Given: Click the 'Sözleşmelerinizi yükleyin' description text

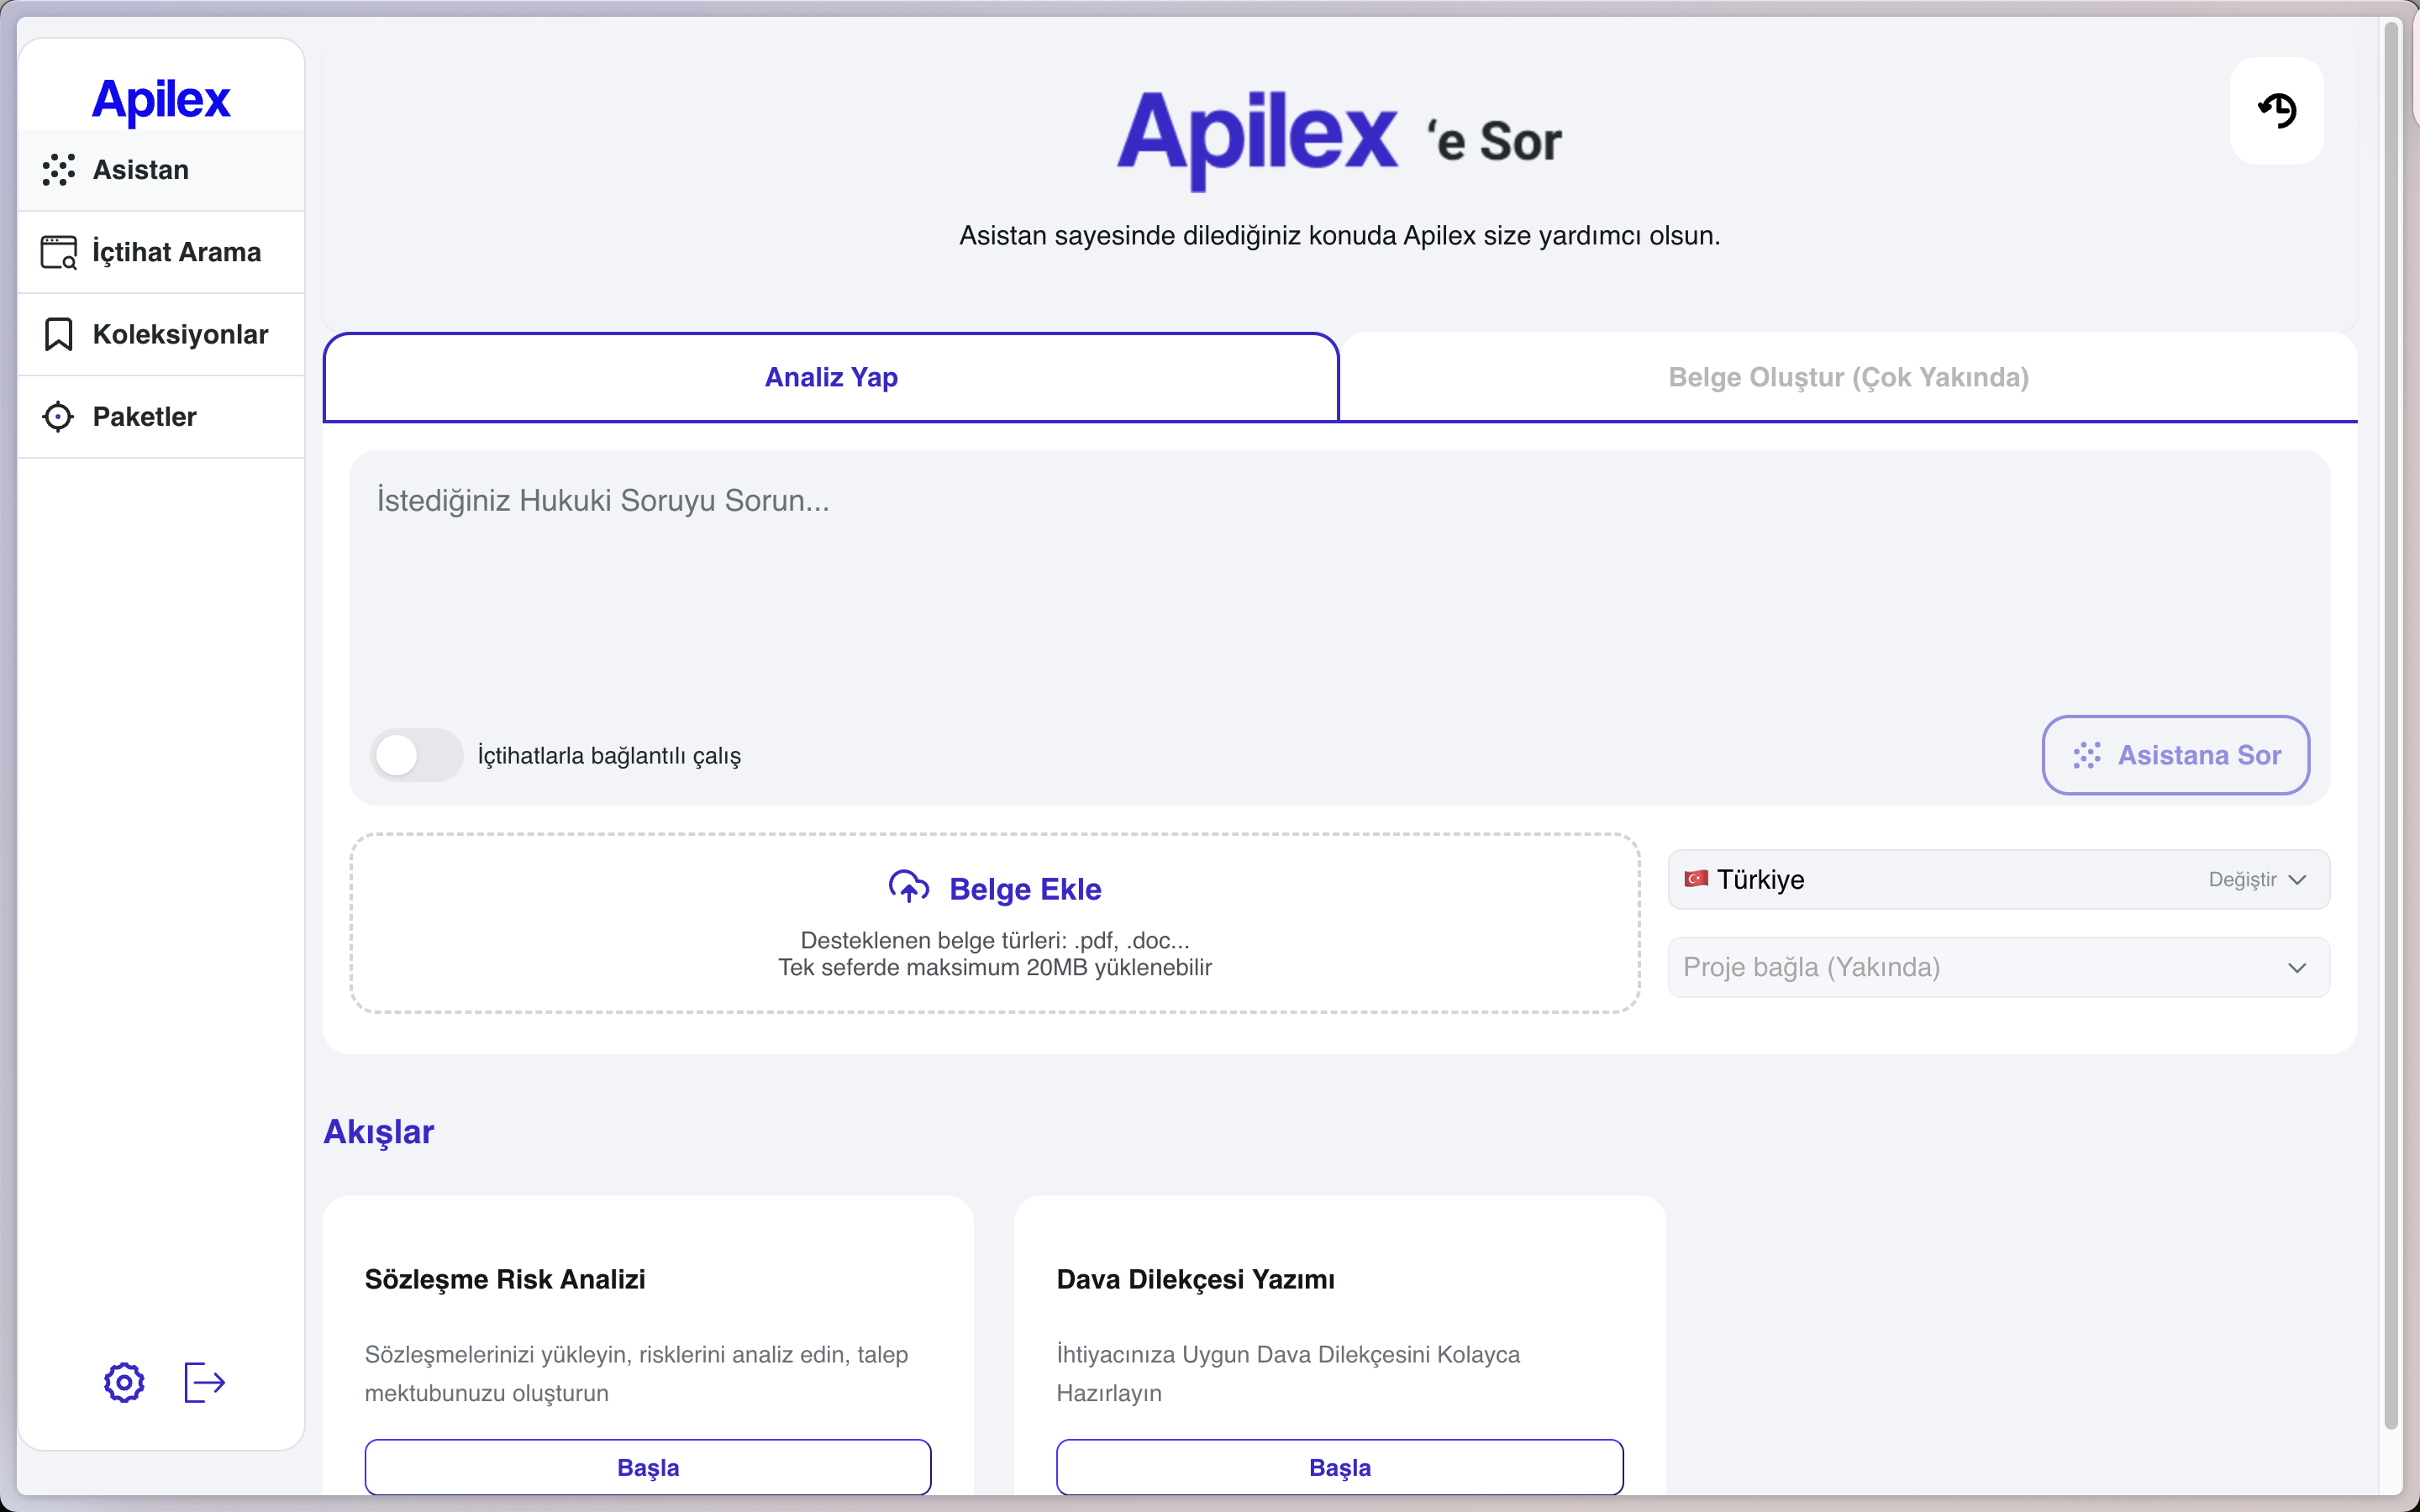Looking at the screenshot, I should point(637,1373).
